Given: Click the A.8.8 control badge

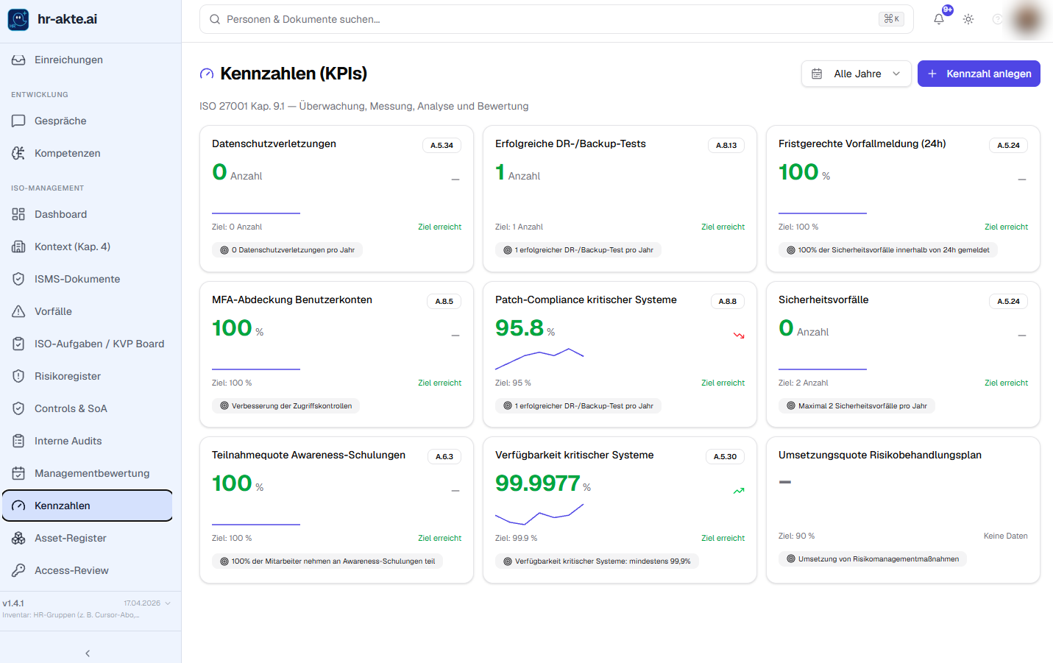Looking at the screenshot, I should coord(727,301).
